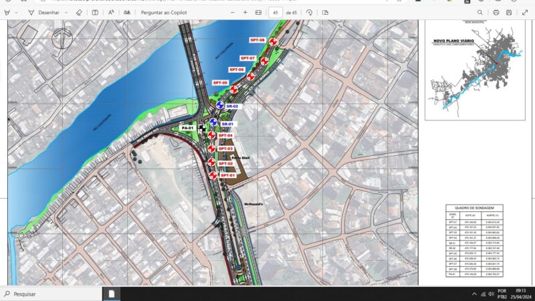Click the SPT-03 label on the map

click(225, 148)
